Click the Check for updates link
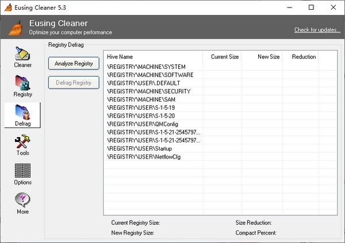Image resolution: width=345 pixels, height=243 pixels. 317,30
